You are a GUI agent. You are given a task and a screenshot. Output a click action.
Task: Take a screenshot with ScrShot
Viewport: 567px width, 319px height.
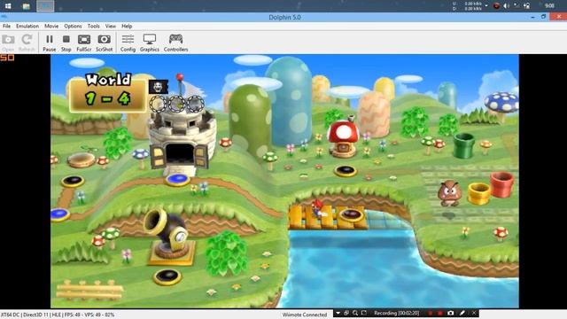(105, 43)
